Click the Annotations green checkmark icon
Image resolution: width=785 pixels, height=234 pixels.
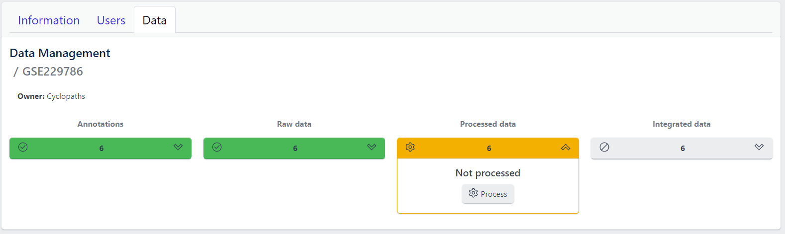pos(23,147)
